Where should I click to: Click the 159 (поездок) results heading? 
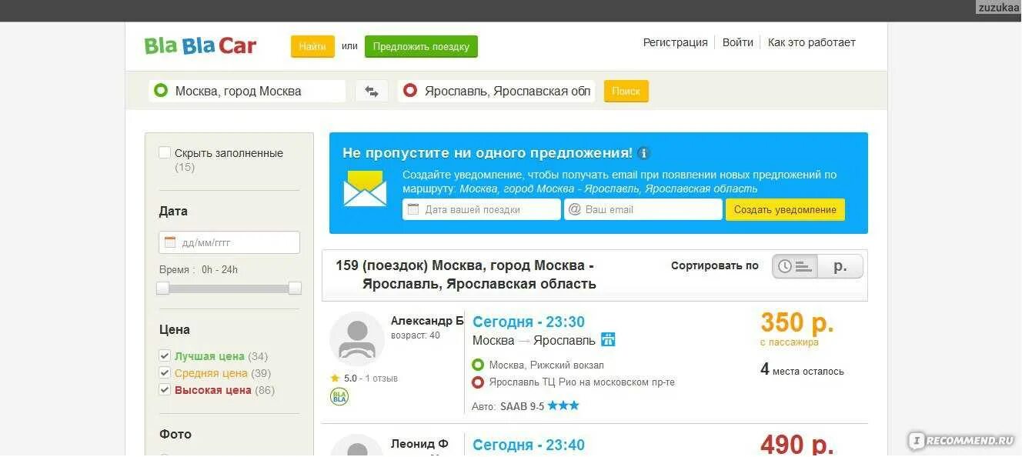point(466,275)
